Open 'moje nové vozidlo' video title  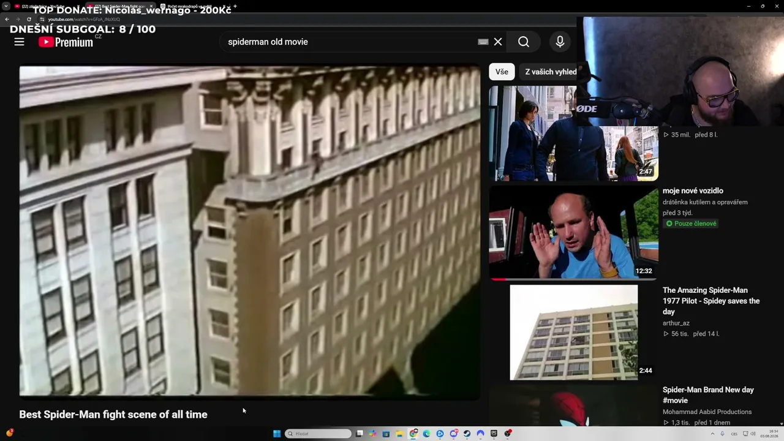point(693,190)
